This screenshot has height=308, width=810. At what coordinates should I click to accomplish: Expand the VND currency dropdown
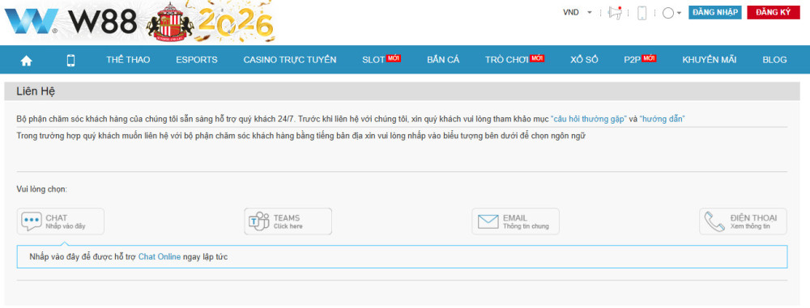[578, 12]
